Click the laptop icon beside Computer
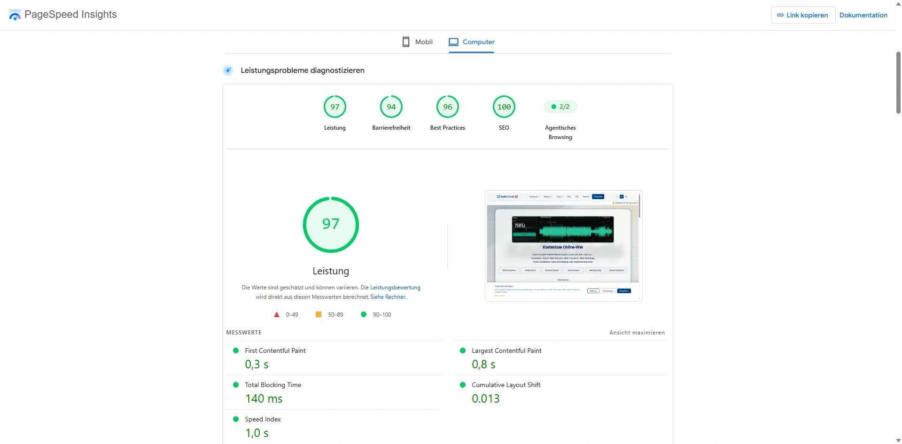The height and width of the screenshot is (444, 902). pos(453,42)
